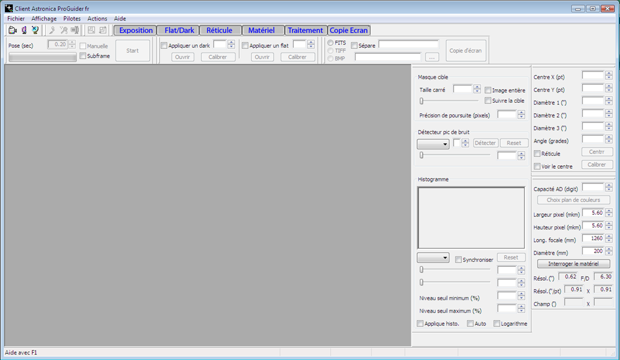Check Voir le centre
620x360 pixels.
coord(537,166)
